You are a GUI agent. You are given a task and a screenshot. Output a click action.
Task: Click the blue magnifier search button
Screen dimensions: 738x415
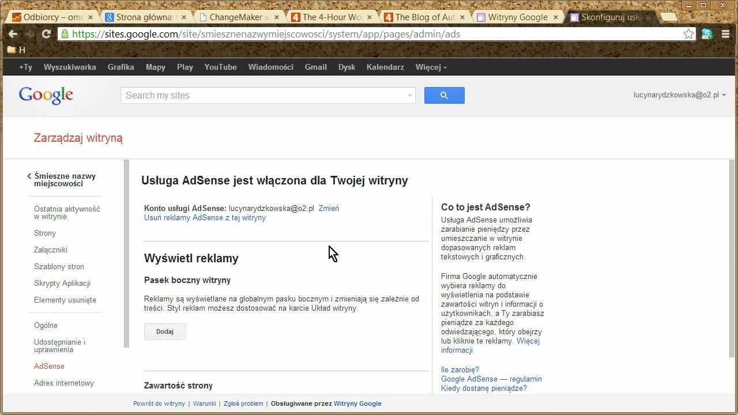point(445,96)
